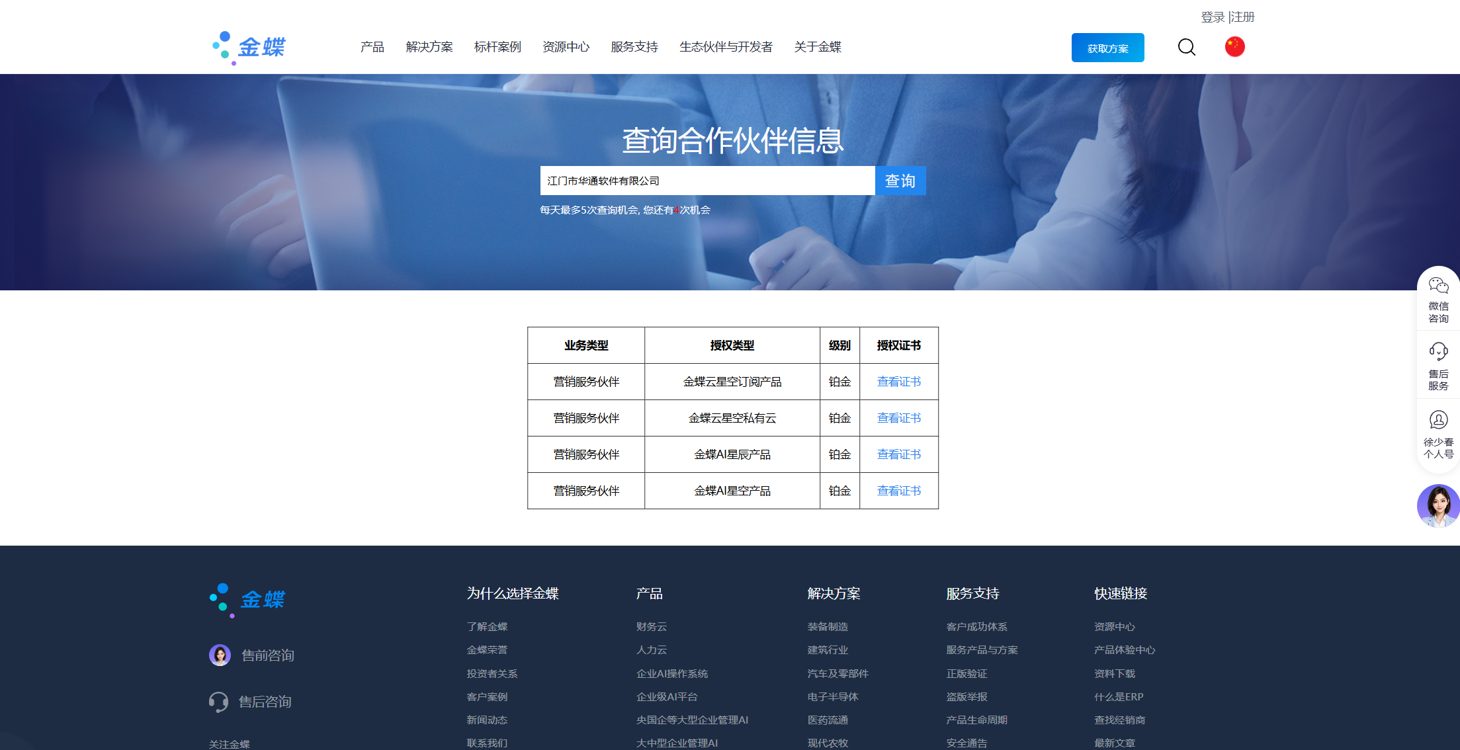Open footer link 查找经销商
Image resolution: width=1460 pixels, height=750 pixels.
click(x=1119, y=720)
